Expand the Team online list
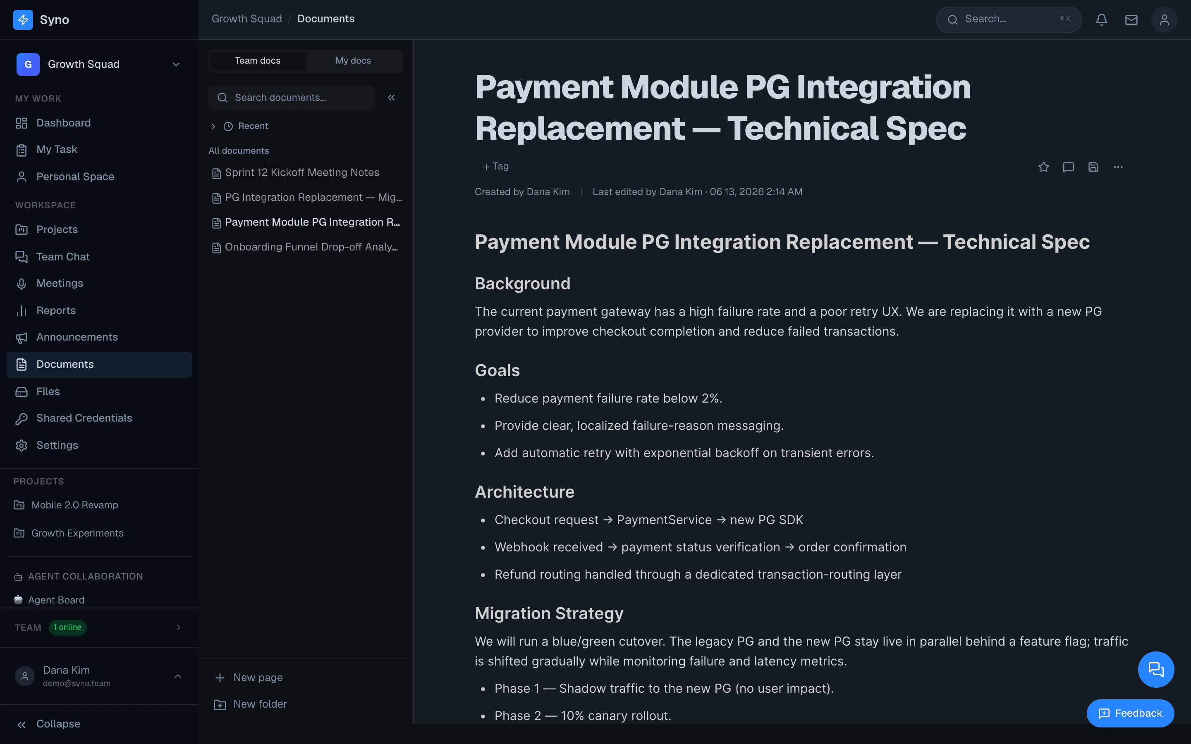Image resolution: width=1191 pixels, height=744 pixels. tap(99, 627)
